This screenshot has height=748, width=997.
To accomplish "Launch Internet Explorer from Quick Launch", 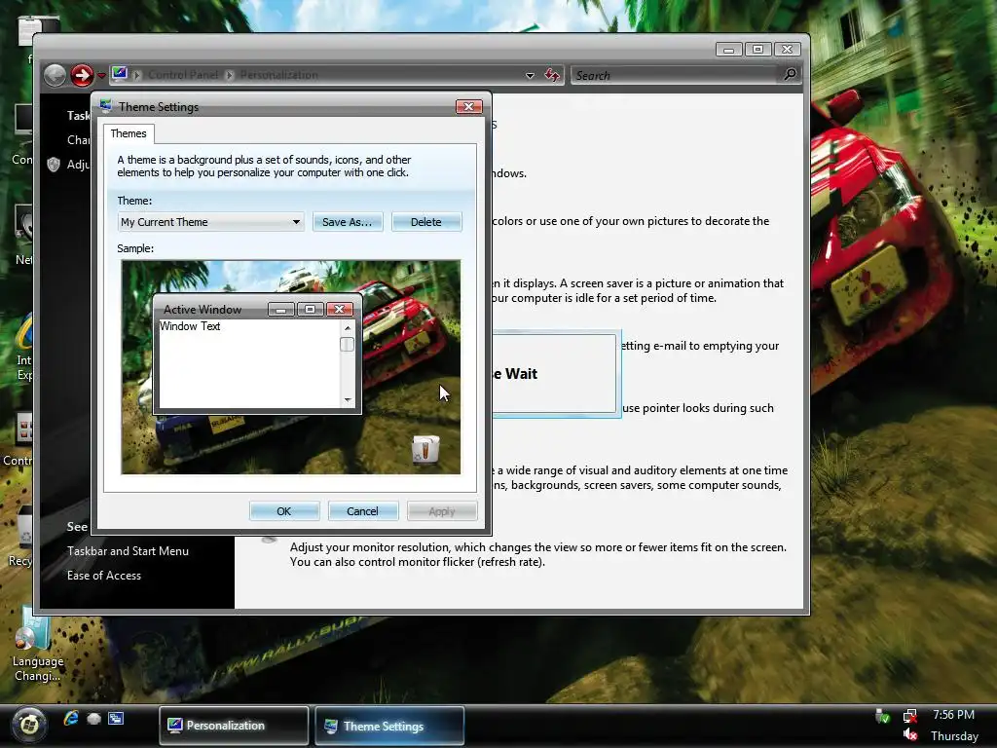I will click(71, 719).
